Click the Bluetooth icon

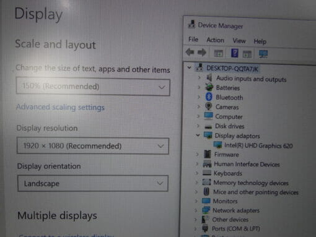point(209,97)
